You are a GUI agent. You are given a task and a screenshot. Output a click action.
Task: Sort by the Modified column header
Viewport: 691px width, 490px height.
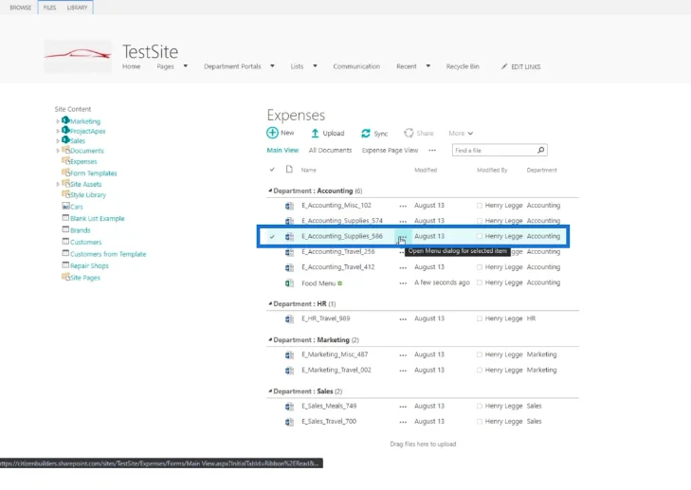(426, 170)
